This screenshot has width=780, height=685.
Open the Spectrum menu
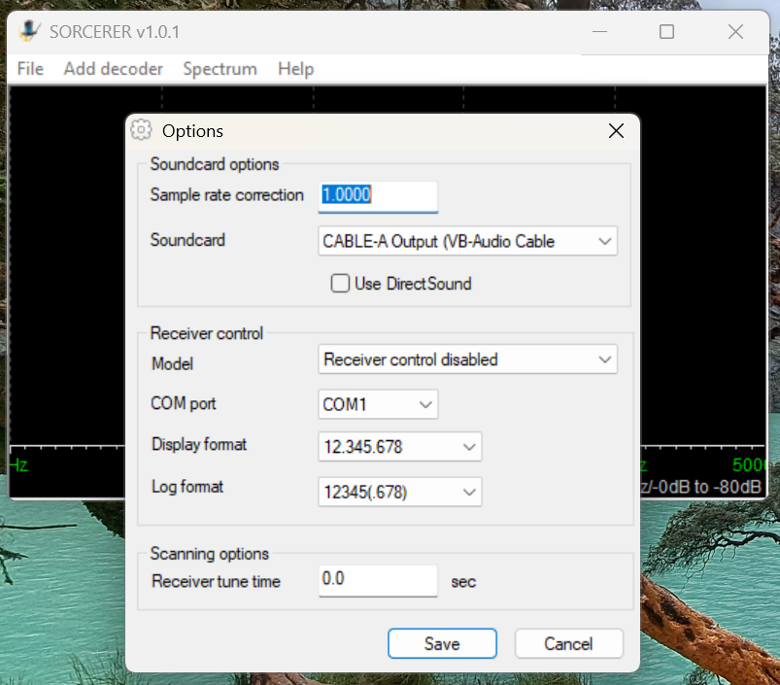pos(220,69)
